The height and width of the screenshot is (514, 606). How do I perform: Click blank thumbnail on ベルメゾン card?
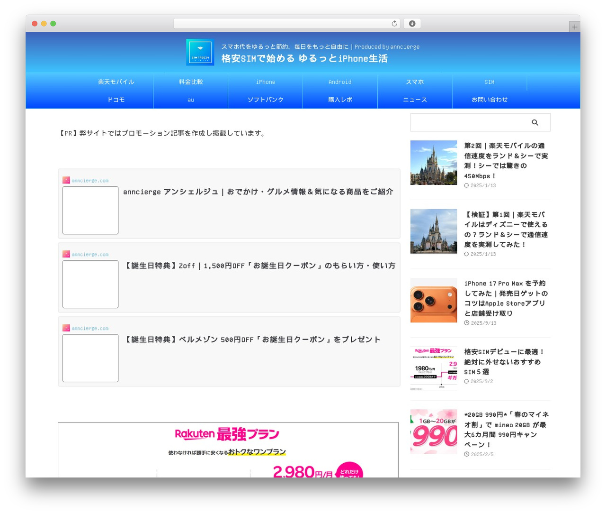click(90, 358)
